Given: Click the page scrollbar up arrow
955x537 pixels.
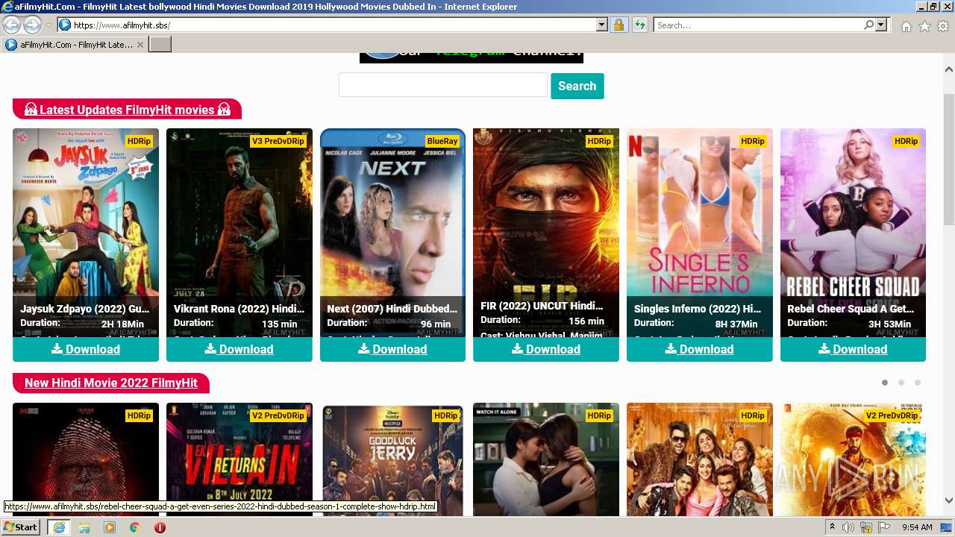Looking at the screenshot, I should [x=949, y=69].
